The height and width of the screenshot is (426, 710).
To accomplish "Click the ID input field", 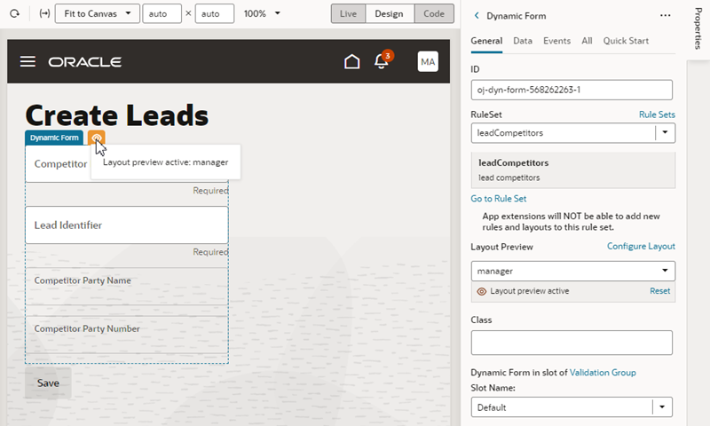I will (572, 91).
